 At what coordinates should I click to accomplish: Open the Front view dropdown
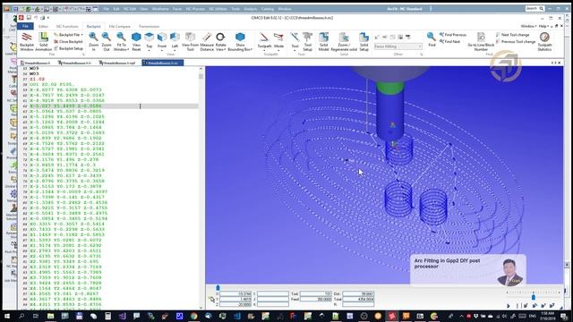(162, 41)
